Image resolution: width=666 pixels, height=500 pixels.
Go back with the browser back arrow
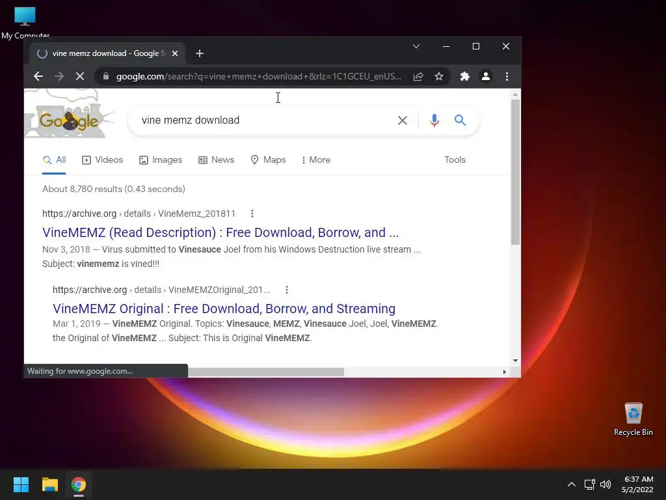tap(38, 77)
